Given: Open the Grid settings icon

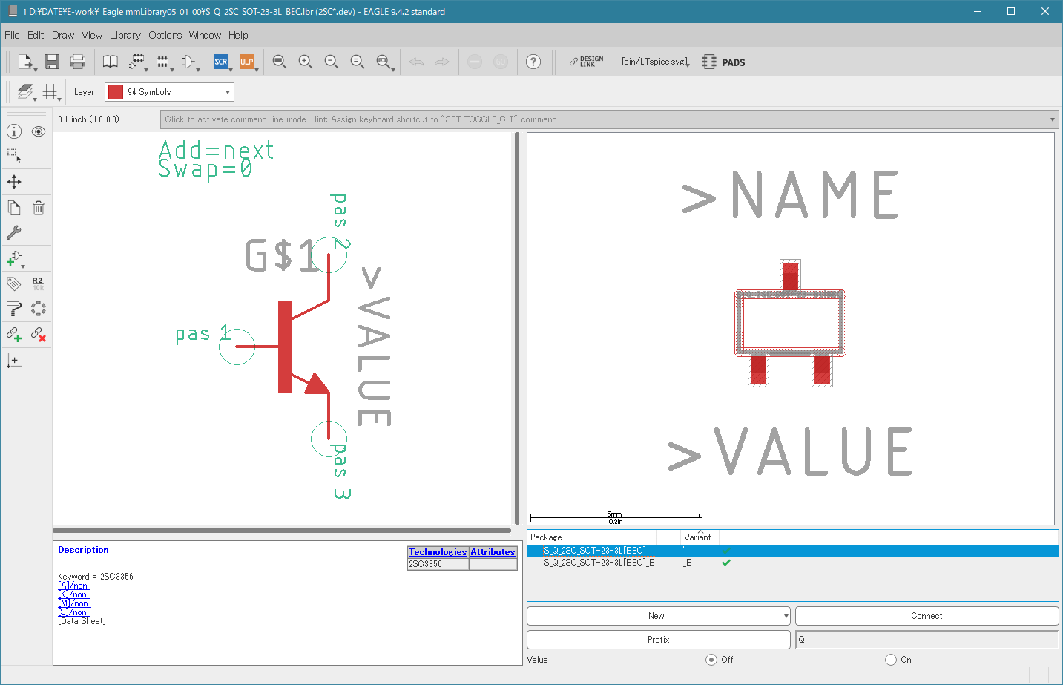Looking at the screenshot, I should coord(50,91).
